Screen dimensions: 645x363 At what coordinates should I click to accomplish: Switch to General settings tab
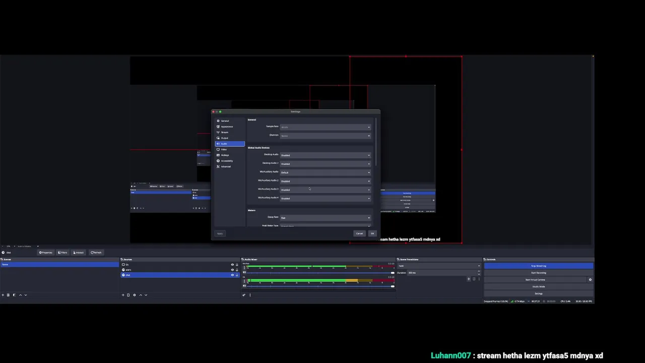230,121
